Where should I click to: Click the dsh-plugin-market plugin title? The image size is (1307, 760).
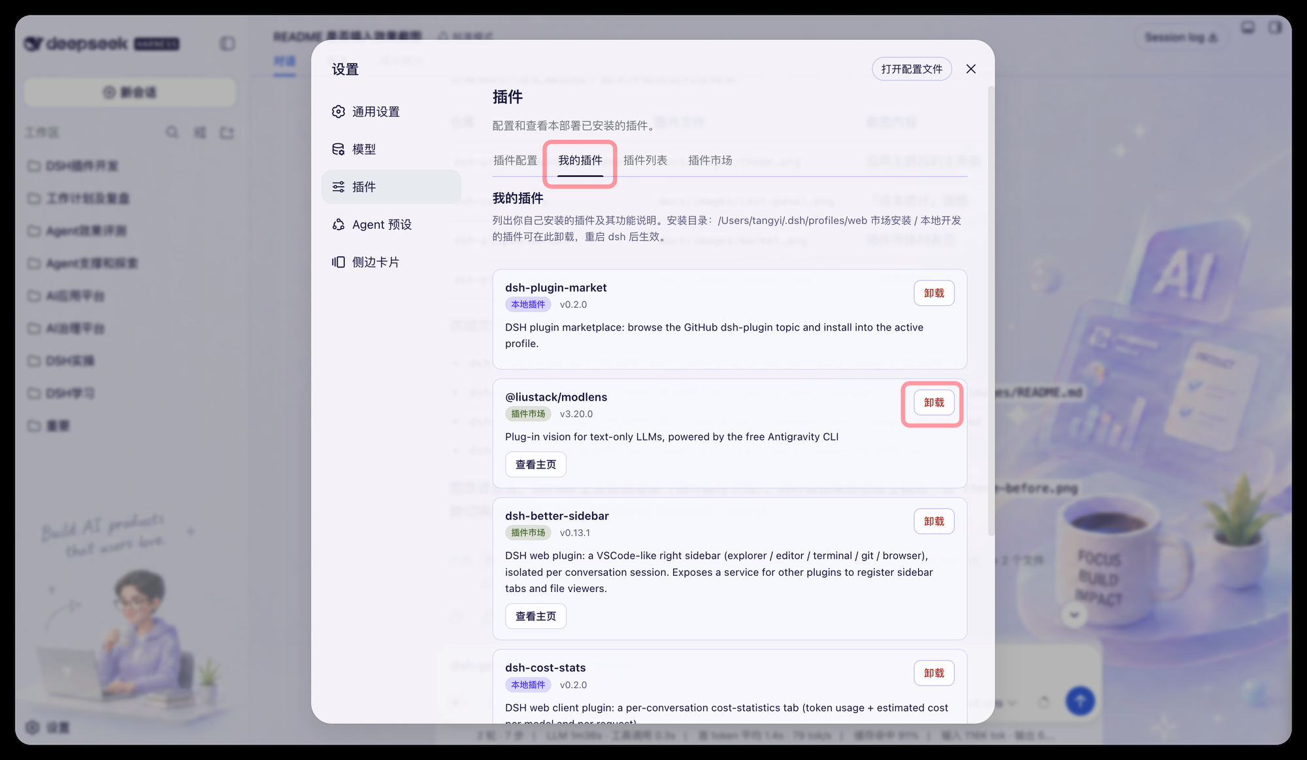click(x=555, y=288)
